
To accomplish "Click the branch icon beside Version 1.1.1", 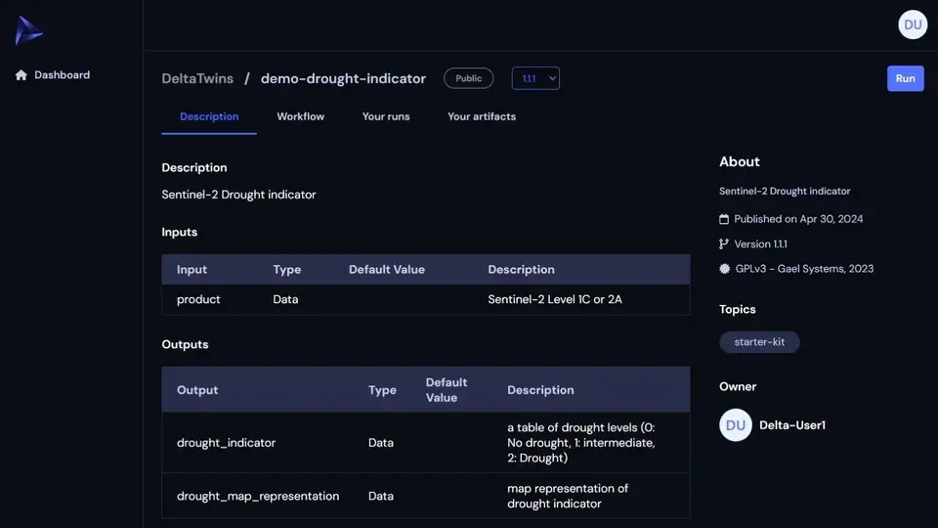I will click(x=724, y=244).
